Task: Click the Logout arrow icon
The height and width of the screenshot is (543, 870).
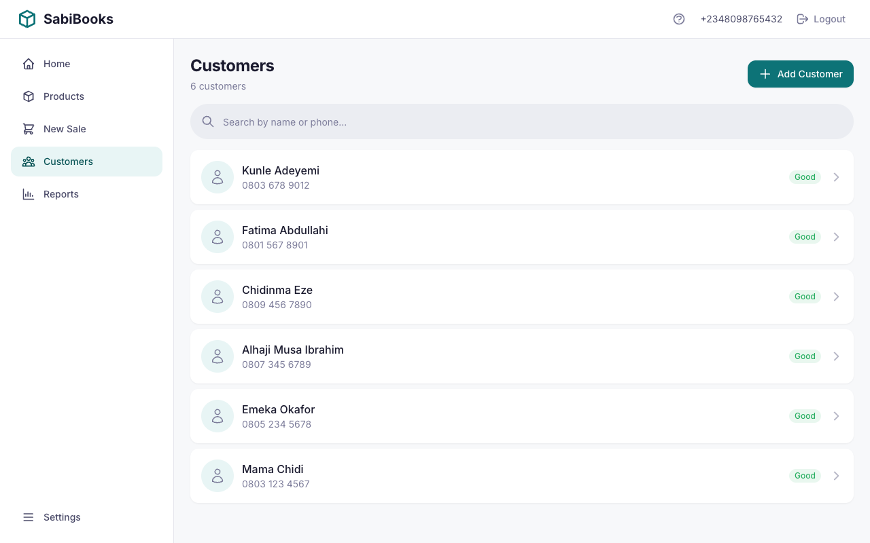Action: coord(803,19)
